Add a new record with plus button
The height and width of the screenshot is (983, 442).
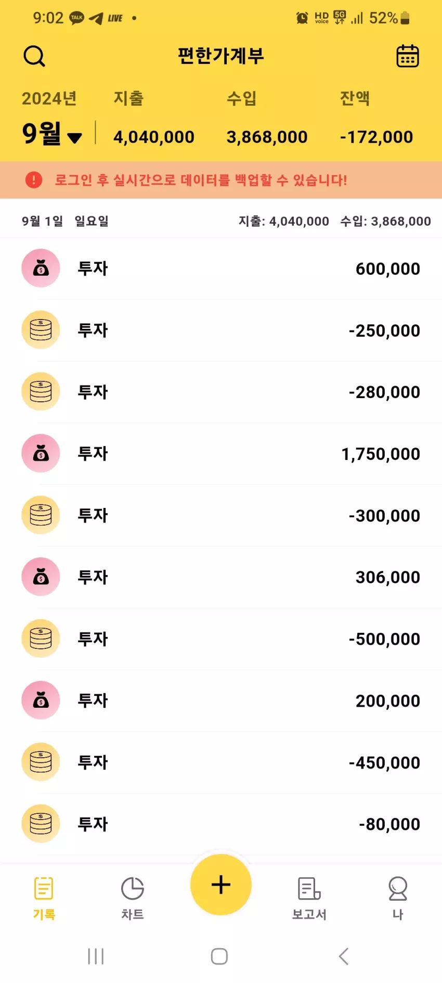click(221, 885)
